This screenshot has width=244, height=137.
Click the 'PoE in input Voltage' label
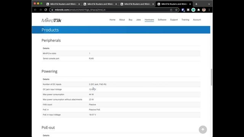52,115
